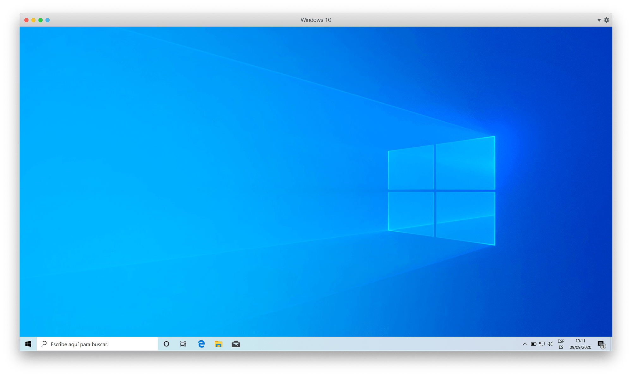Open the clock showing 19:11
Image resolution: width=632 pixels, height=377 pixels.
coord(580,344)
